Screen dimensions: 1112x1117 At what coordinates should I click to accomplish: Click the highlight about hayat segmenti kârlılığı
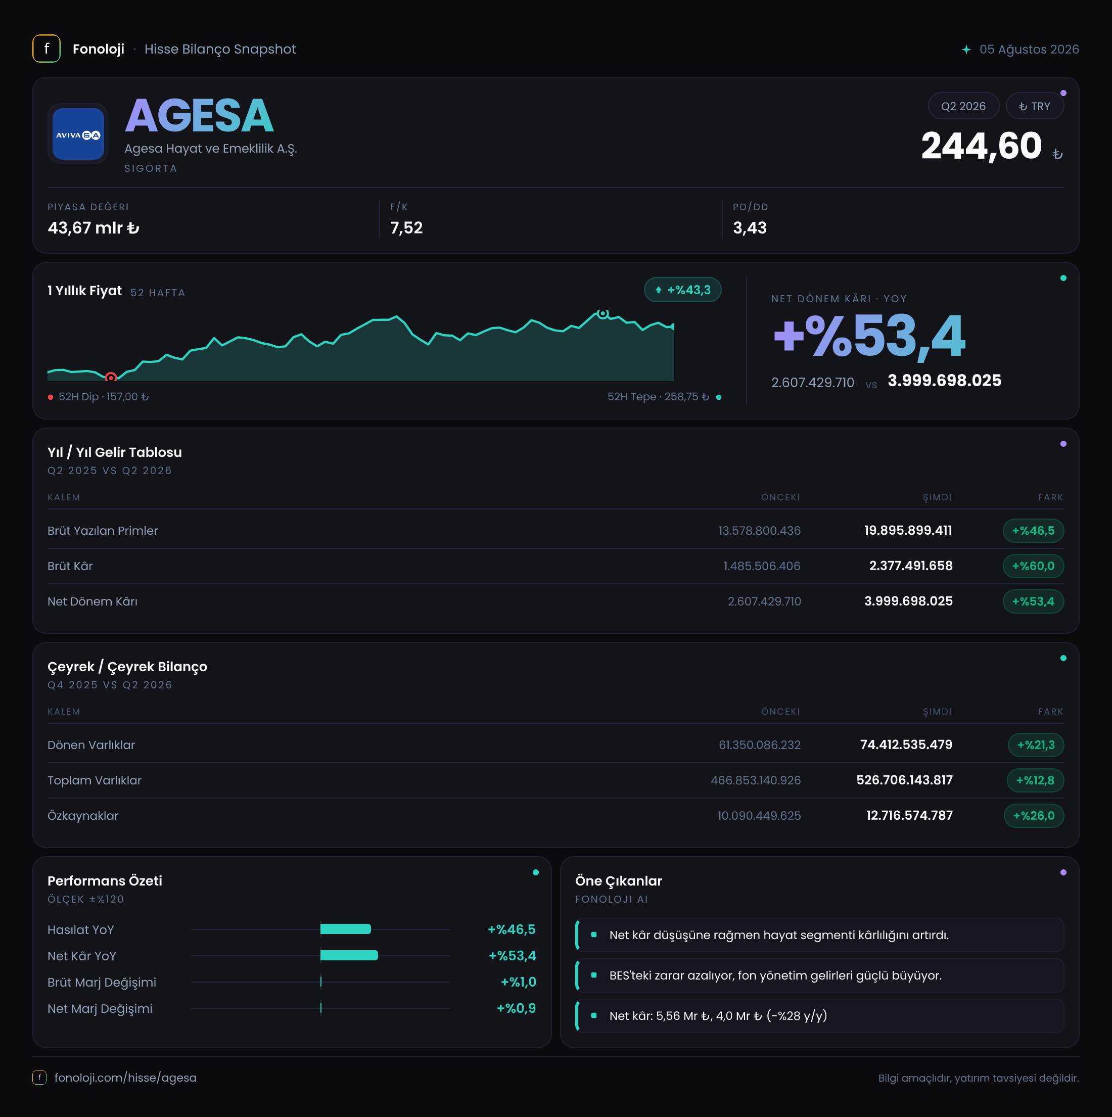click(820, 935)
